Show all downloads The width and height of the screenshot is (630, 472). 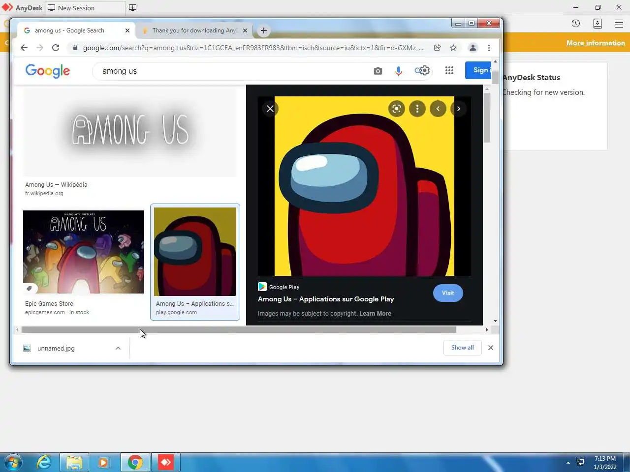pyautogui.click(x=463, y=348)
